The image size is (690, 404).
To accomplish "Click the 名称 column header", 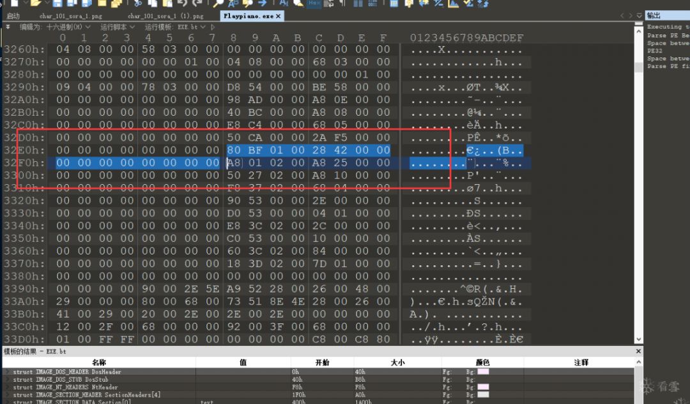I will click(99, 362).
